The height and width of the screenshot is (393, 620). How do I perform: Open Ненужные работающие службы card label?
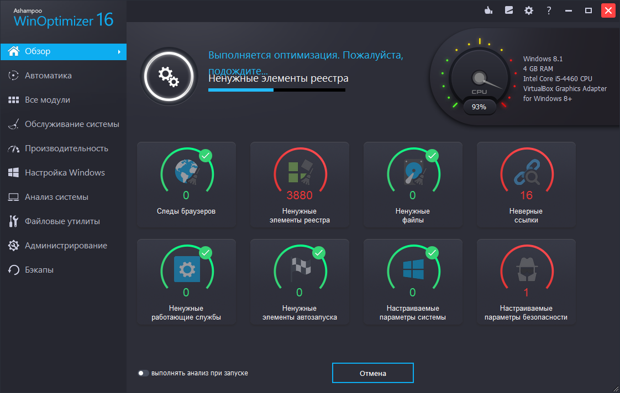click(x=186, y=313)
